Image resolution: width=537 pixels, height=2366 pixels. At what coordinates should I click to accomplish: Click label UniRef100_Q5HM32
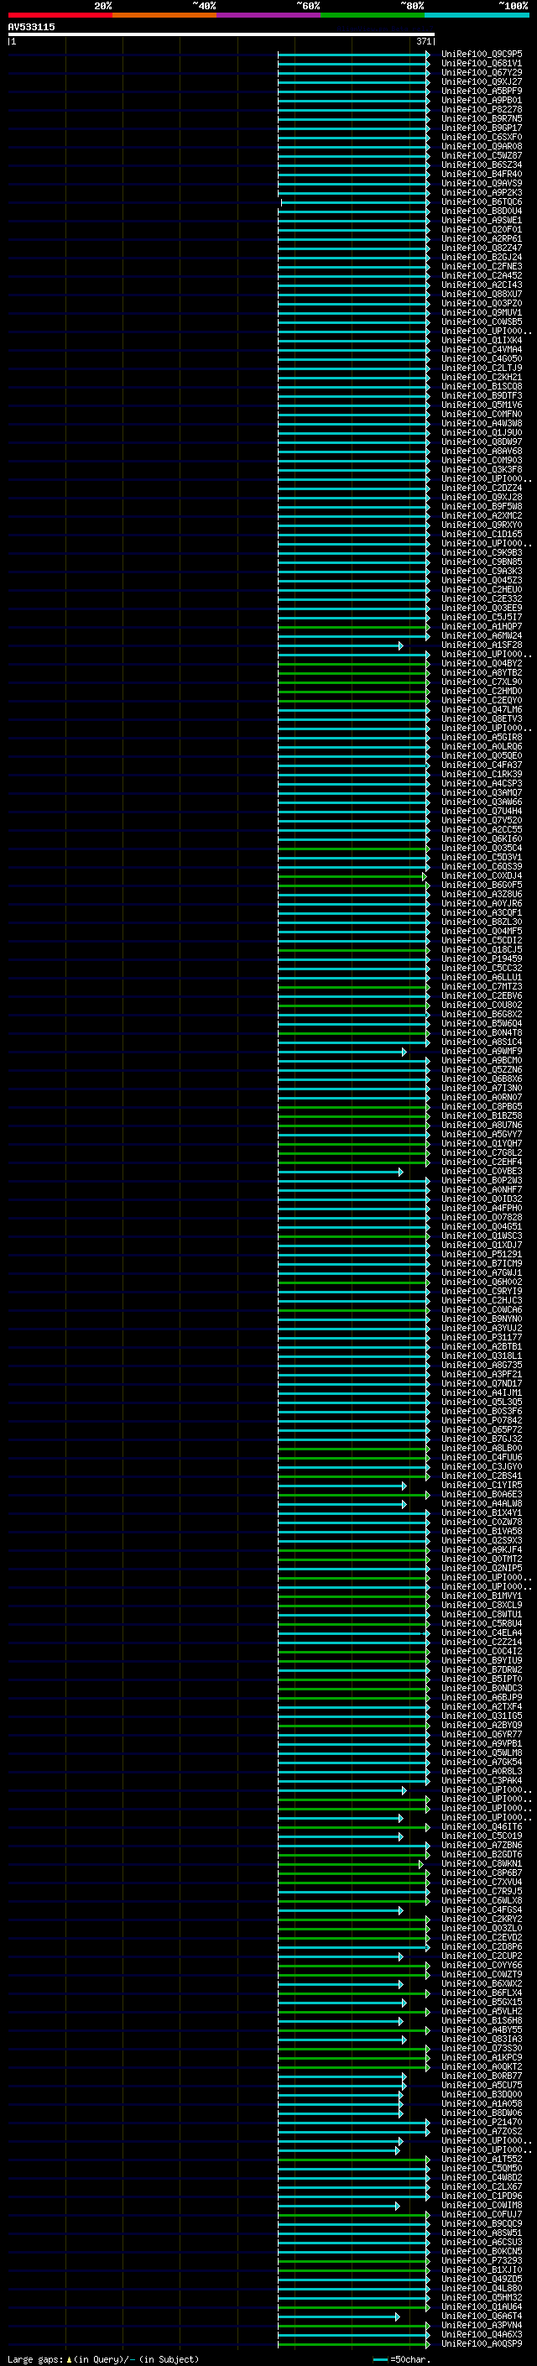[481, 2297]
